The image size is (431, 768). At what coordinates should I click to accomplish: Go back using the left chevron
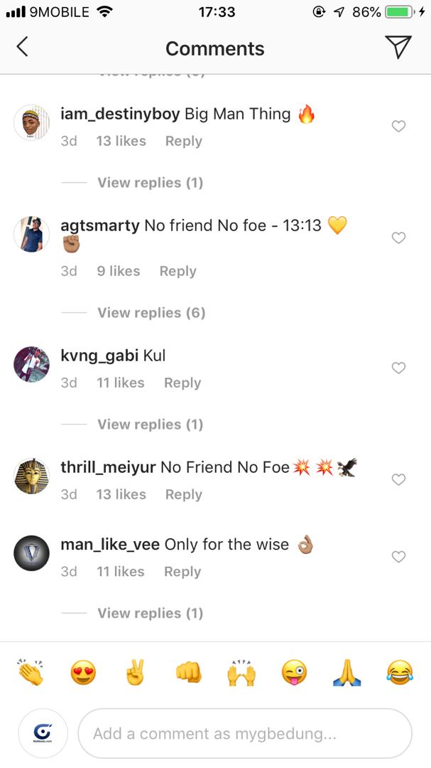click(x=22, y=46)
